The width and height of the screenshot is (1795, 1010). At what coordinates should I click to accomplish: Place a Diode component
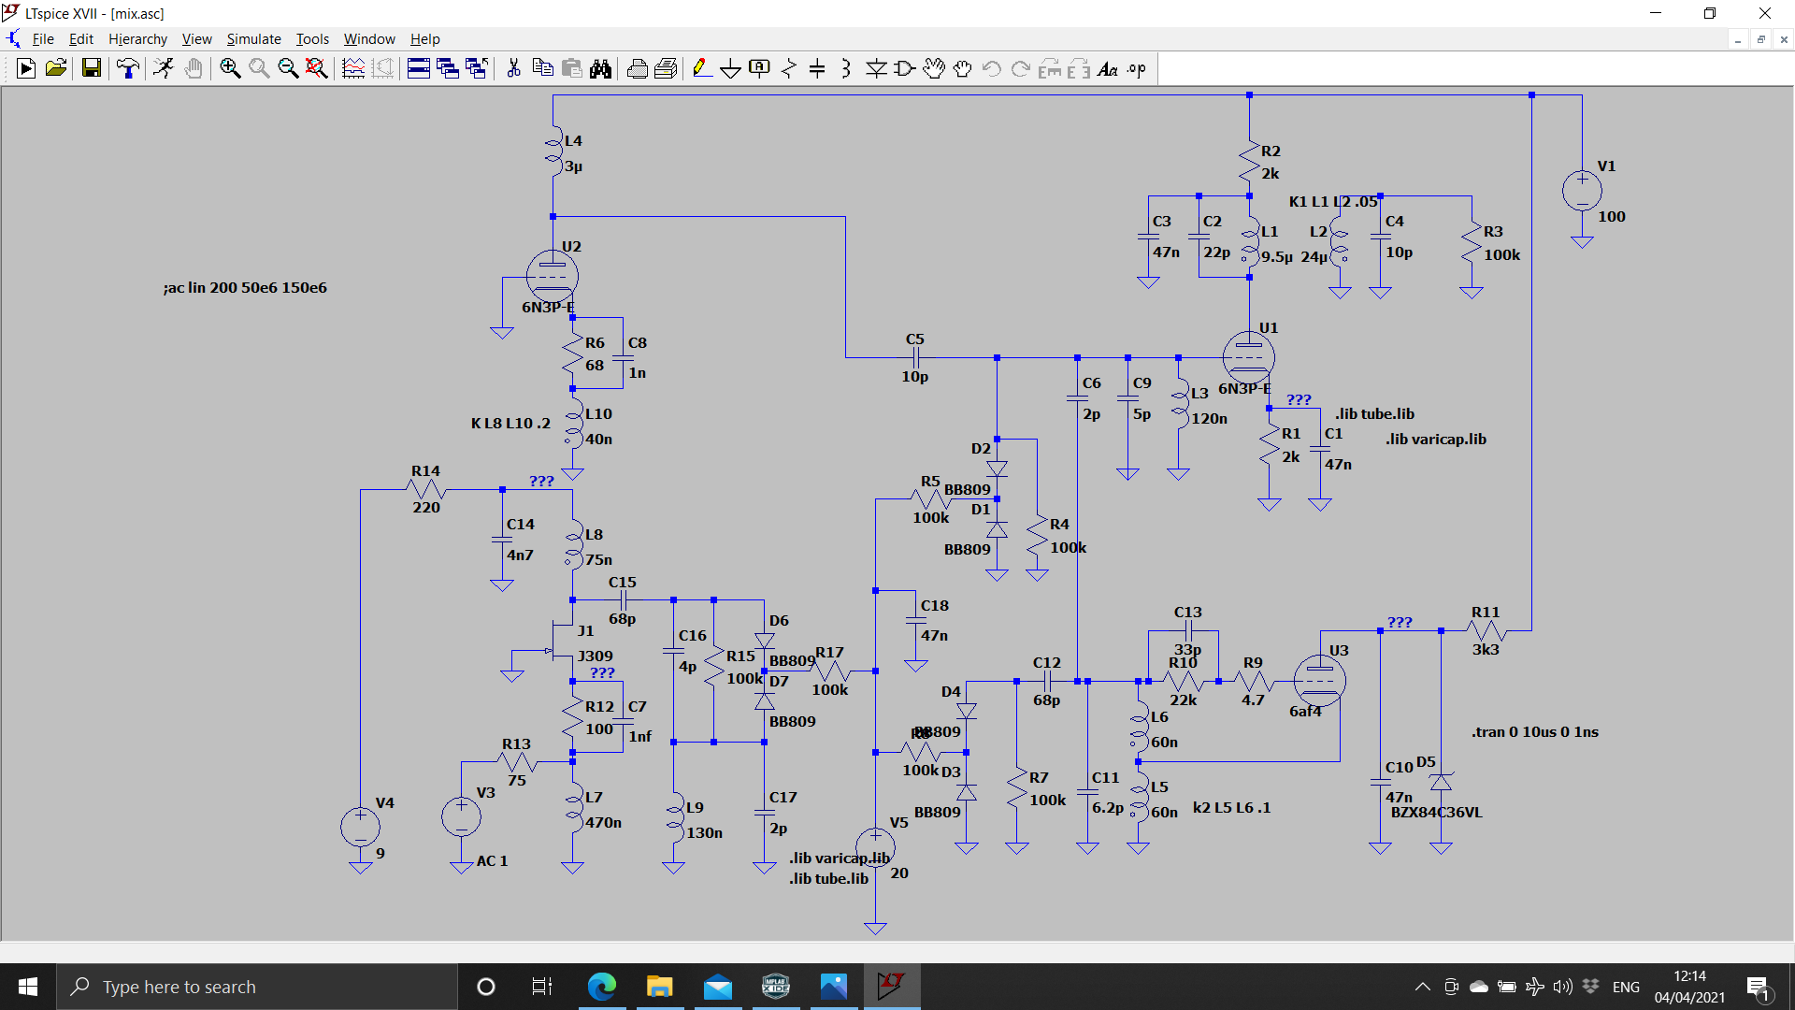tap(876, 68)
